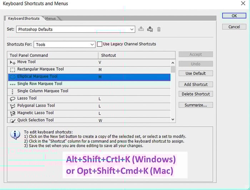Click the Lasso Tool icon

12,99
